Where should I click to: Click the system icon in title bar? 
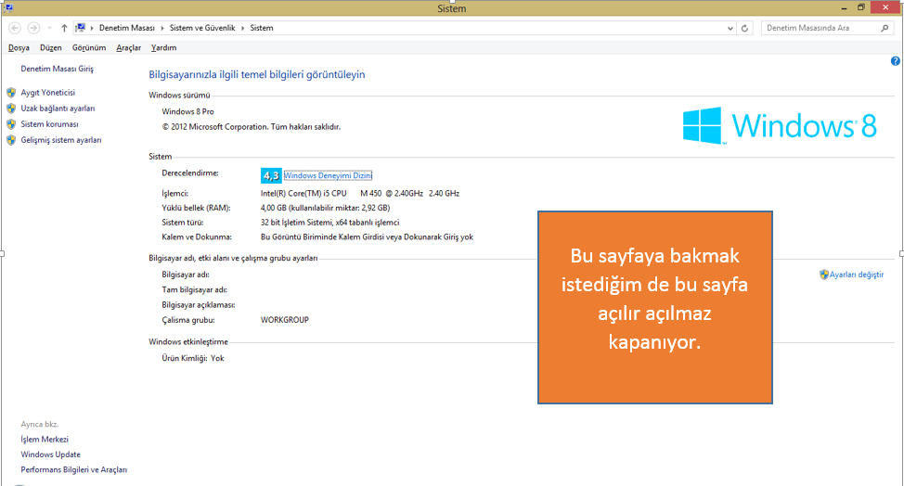(x=8, y=7)
